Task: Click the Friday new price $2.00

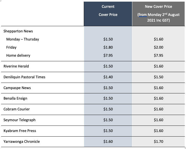Action: (x=158, y=47)
